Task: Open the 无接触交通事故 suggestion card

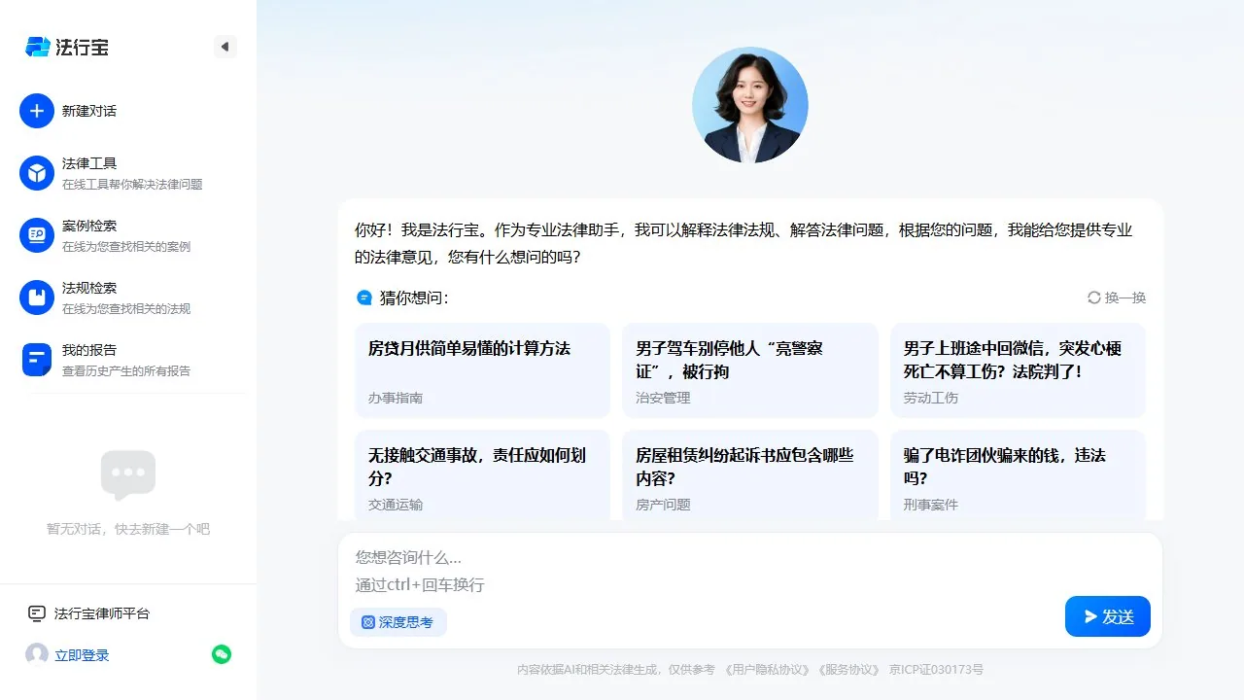Action: (482, 475)
